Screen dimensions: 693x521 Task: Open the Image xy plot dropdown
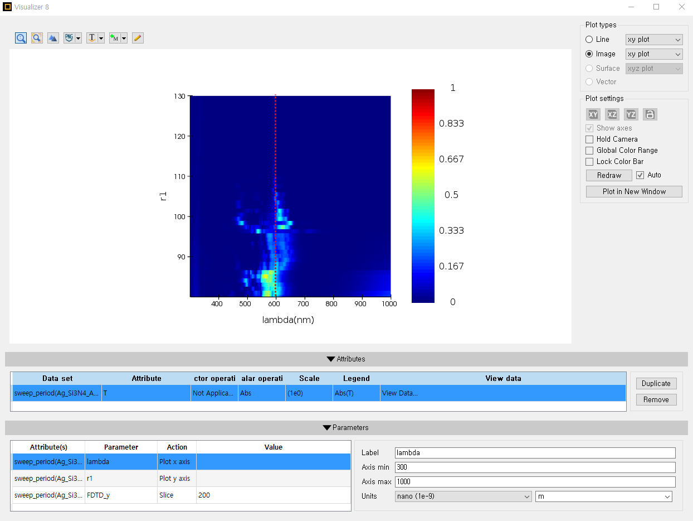tap(654, 54)
